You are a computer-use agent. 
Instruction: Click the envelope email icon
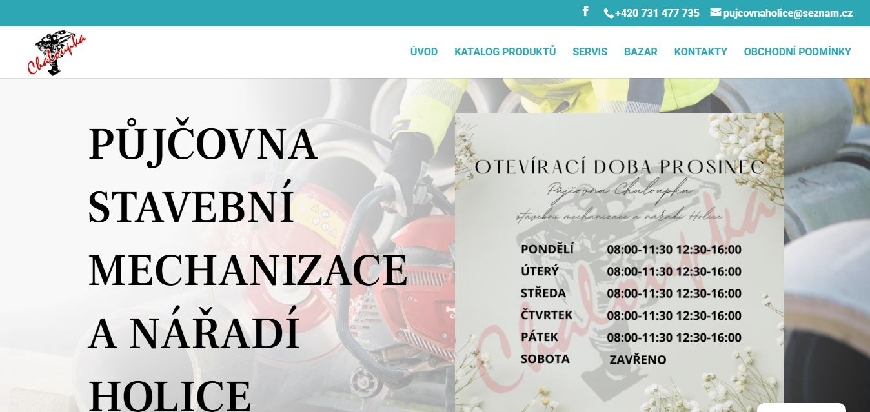(x=715, y=13)
